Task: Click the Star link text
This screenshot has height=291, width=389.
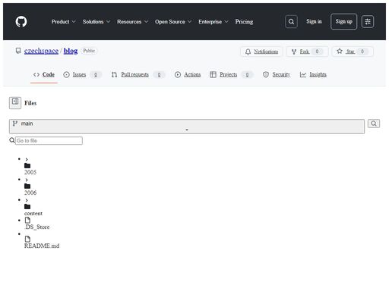Action: tap(350, 52)
